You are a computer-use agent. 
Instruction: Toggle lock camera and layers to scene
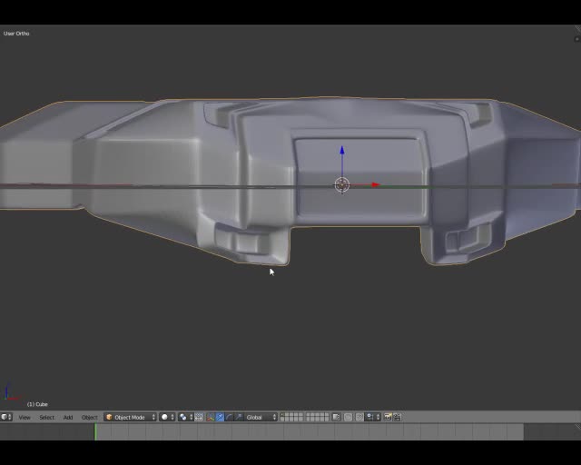[x=336, y=417]
